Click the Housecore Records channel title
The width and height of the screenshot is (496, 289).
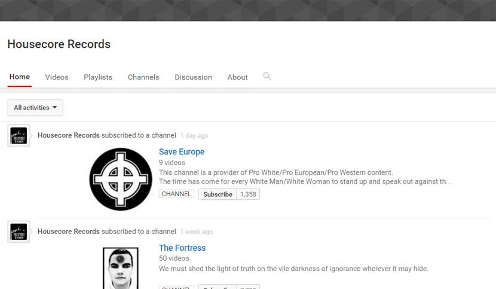(x=59, y=44)
